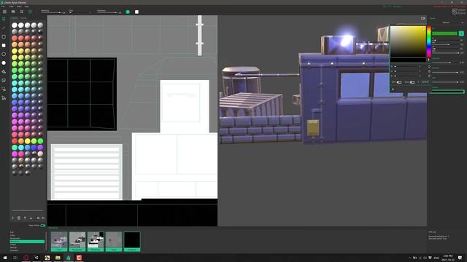Click the plus icon in color picker popup
The image size is (467, 262).
(x=393, y=89)
